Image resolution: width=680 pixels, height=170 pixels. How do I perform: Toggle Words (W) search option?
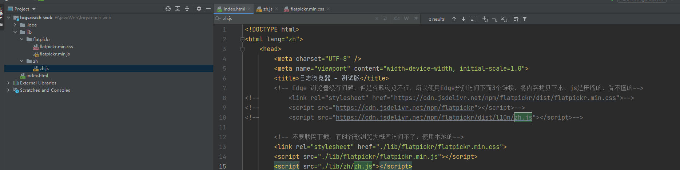(406, 18)
